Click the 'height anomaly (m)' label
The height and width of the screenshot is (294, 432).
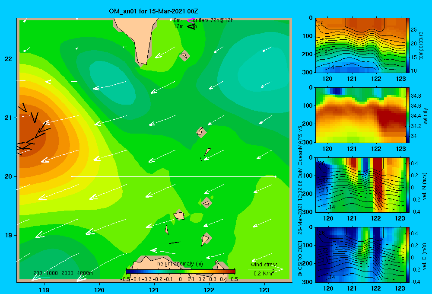(180, 264)
